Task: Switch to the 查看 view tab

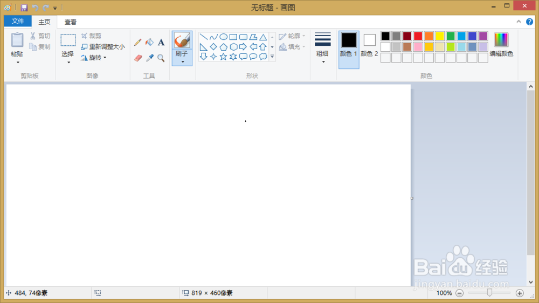Action: click(x=71, y=22)
